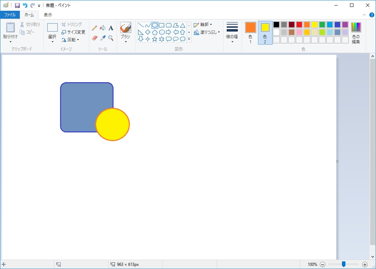Image resolution: width=376 pixels, height=269 pixels.
Task: Open Customize Quick Access Toolbar arrow
Action: coord(39,6)
